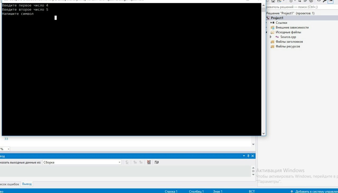Click the line number 33 in editor margin
338x193 pixels.
6,139
